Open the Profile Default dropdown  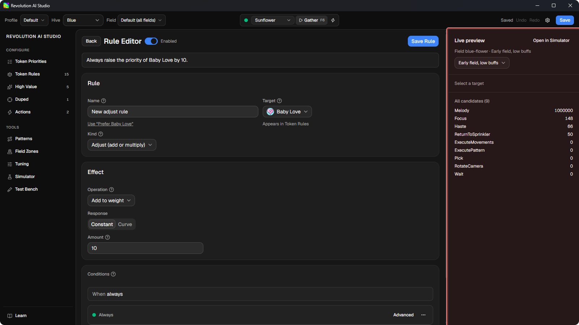34,20
